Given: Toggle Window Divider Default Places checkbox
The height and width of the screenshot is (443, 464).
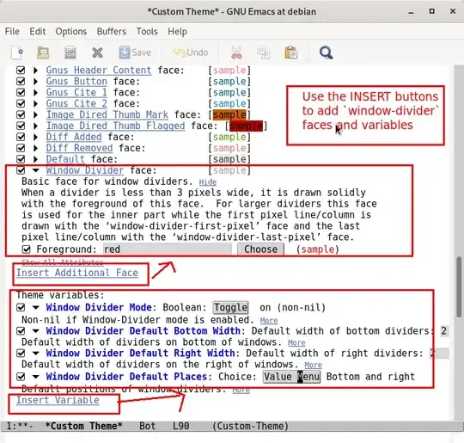Looking at the screenshot, I should pyautogui.click(x=21, y=377).
